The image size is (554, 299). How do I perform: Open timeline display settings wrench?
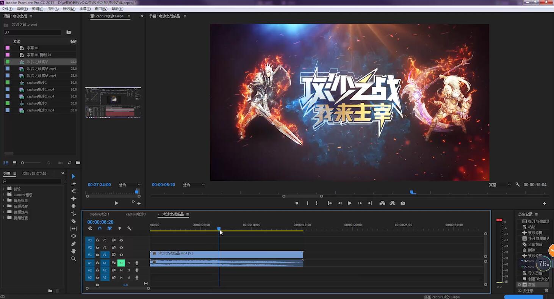point(129,229)
